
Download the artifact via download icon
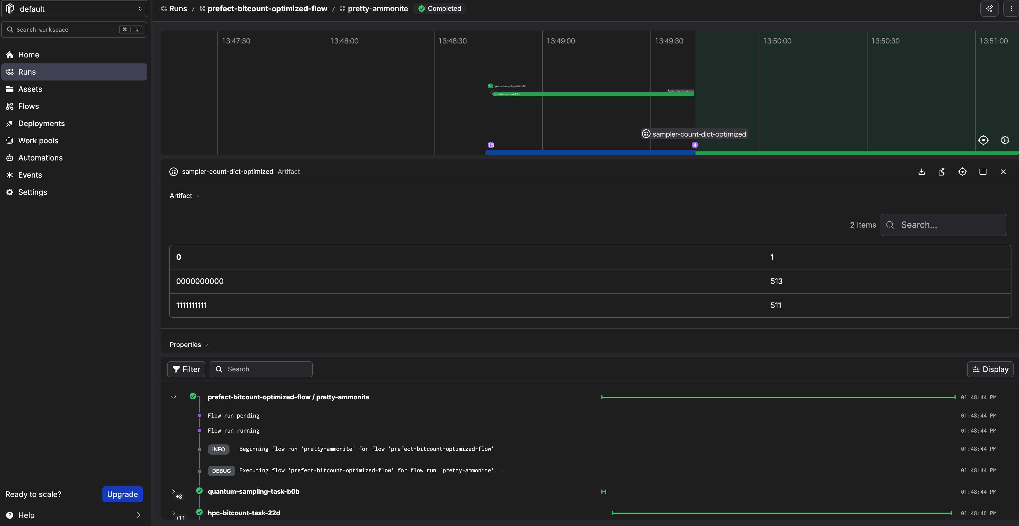tap(921, 171)
